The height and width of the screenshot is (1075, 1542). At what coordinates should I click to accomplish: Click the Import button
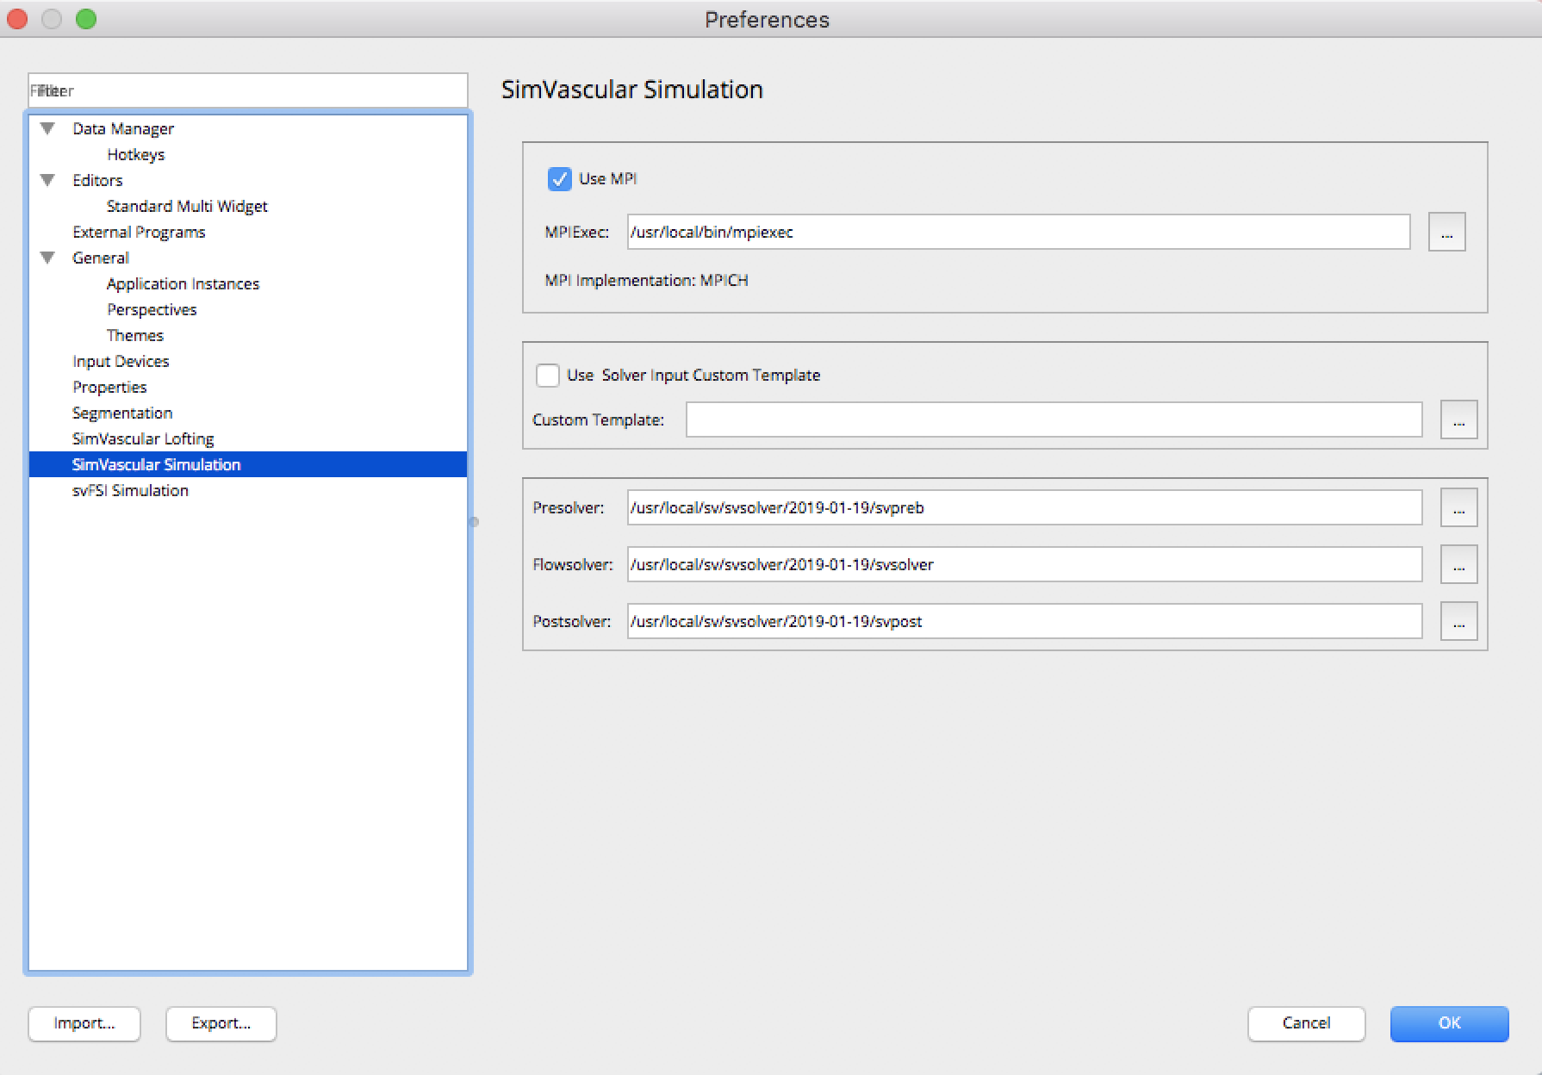click(84, 1023)
